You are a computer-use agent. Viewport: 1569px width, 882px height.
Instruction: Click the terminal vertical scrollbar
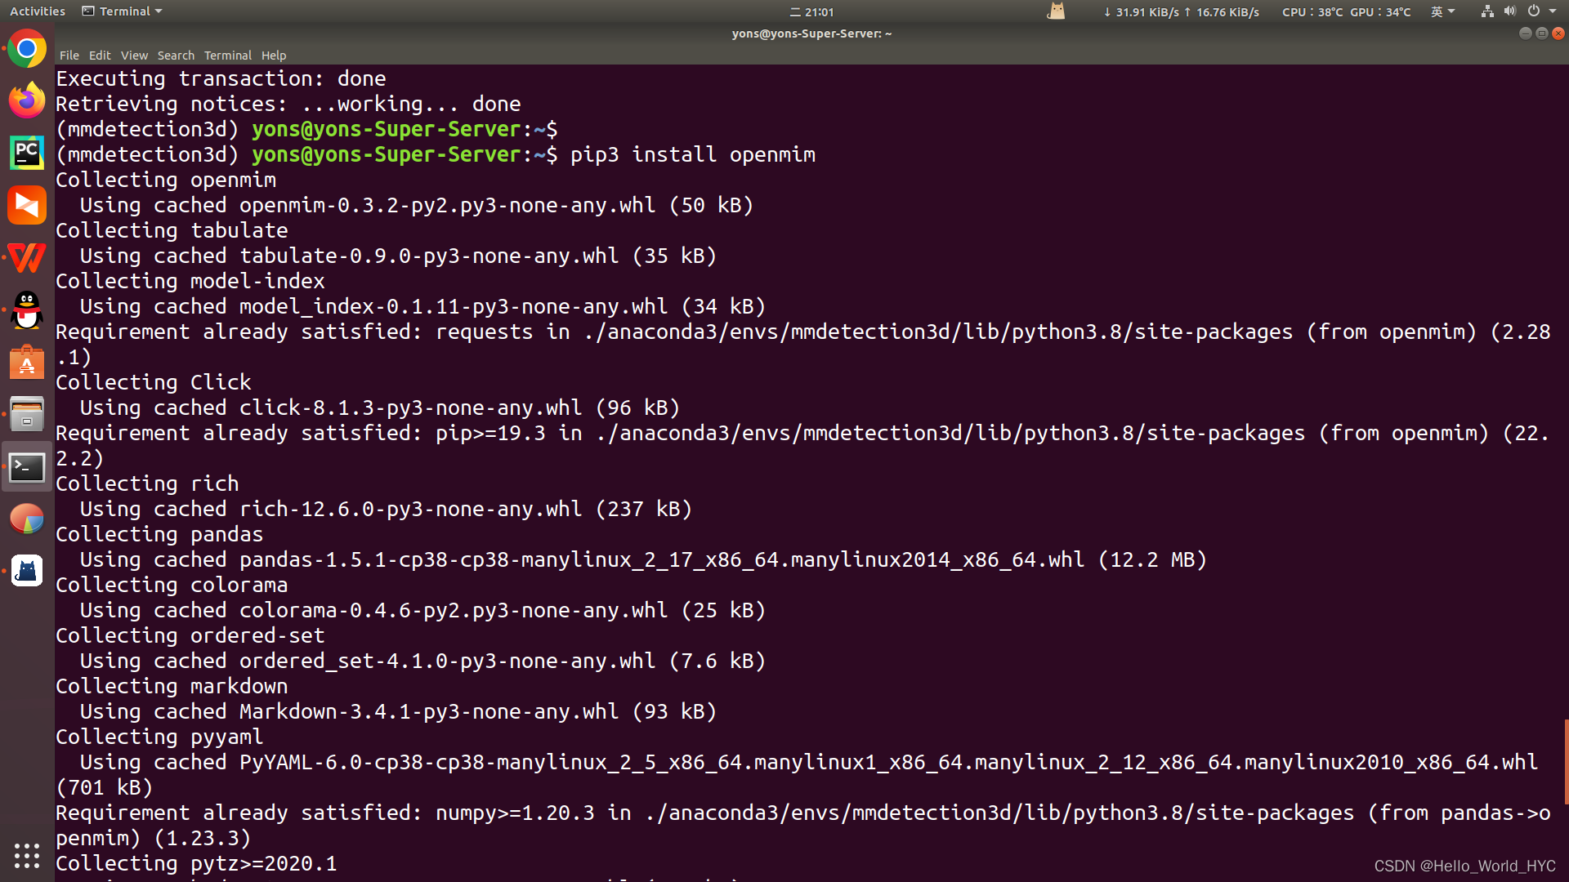tap(1566, 761)
